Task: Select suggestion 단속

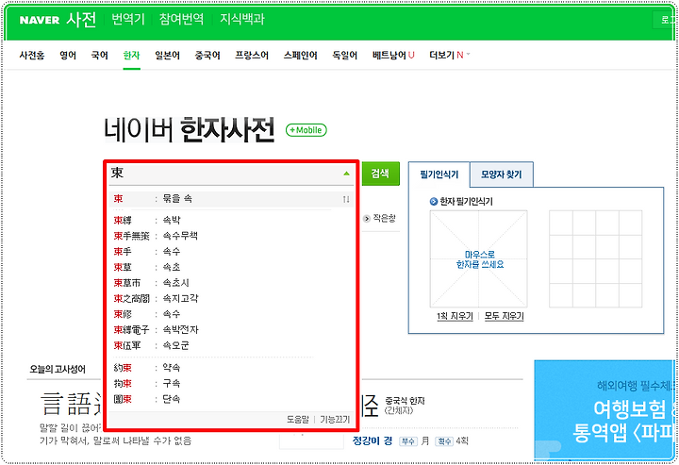Action: click(x=231, y=399)
